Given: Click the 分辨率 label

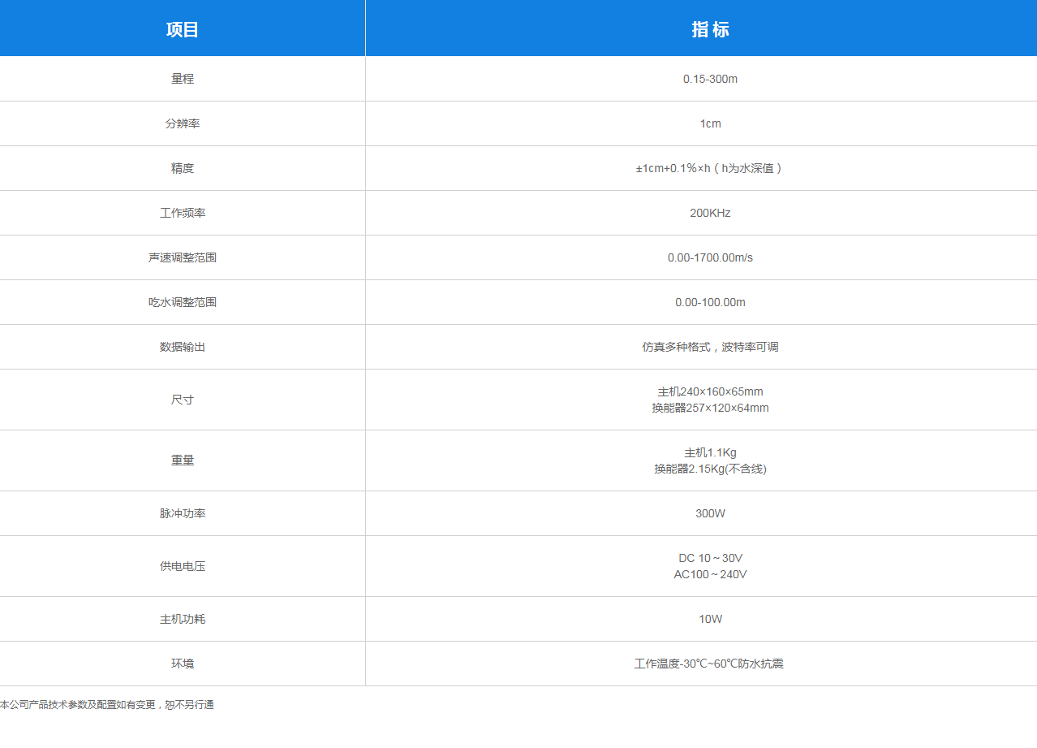Looking at the screenshot, I should [x=183, y=123].
